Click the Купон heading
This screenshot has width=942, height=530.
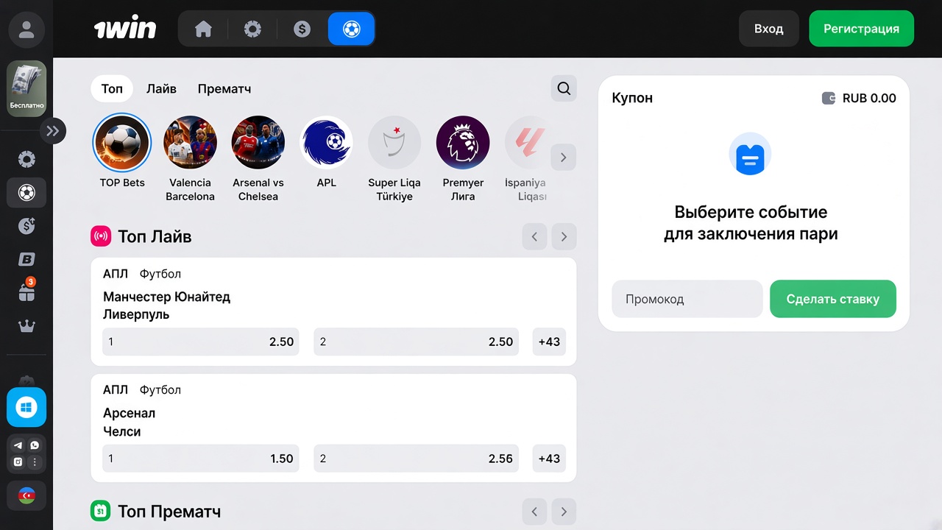(632, 98)
